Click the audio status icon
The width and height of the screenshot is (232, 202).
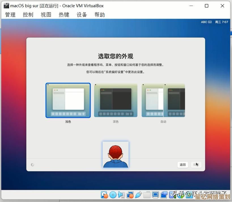point(122,195)
